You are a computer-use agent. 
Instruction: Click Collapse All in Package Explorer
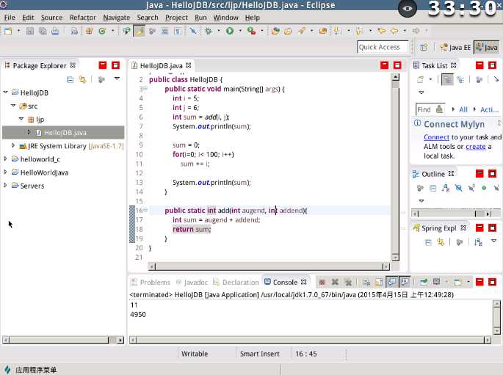click(x=70, y=79)
